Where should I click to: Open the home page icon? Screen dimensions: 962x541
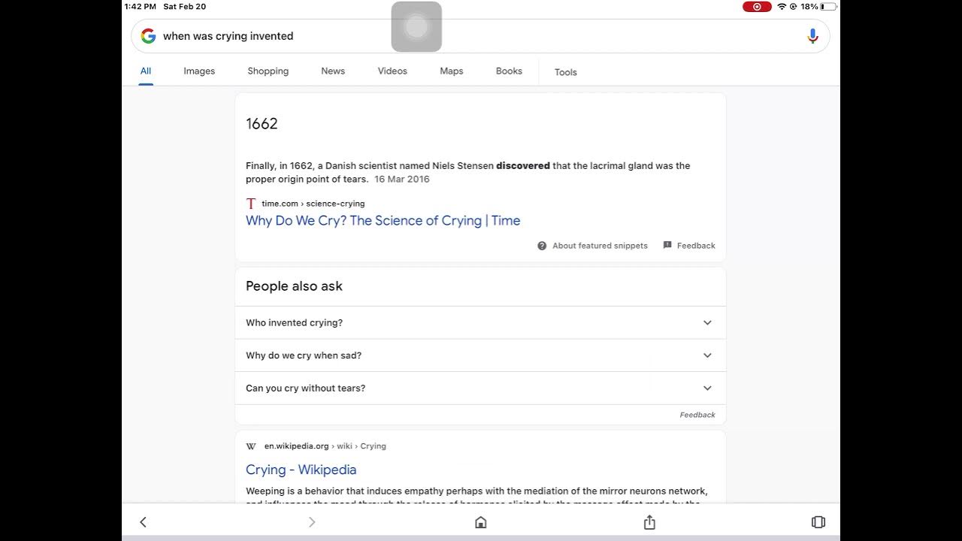coord(481,522)
